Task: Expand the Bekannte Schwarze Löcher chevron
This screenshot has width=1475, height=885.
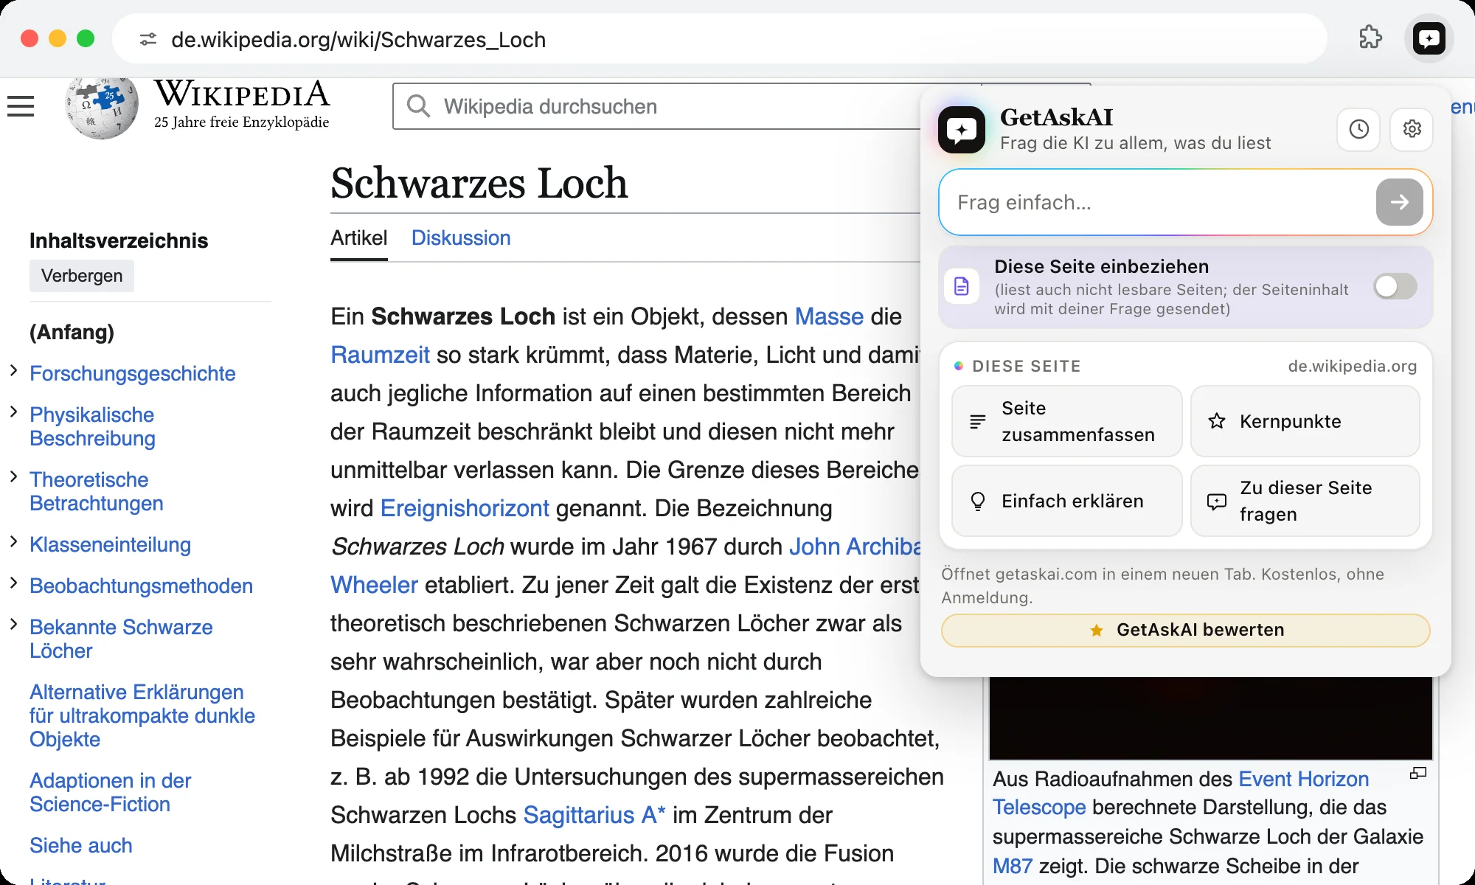Action: coord(13,624)
